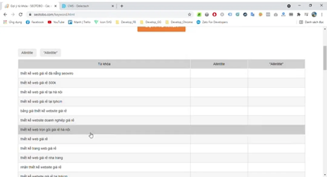This screenshot has height=177, width=327.
Task: Expand the Develop_FB bookmark folder
Action: 126,22
